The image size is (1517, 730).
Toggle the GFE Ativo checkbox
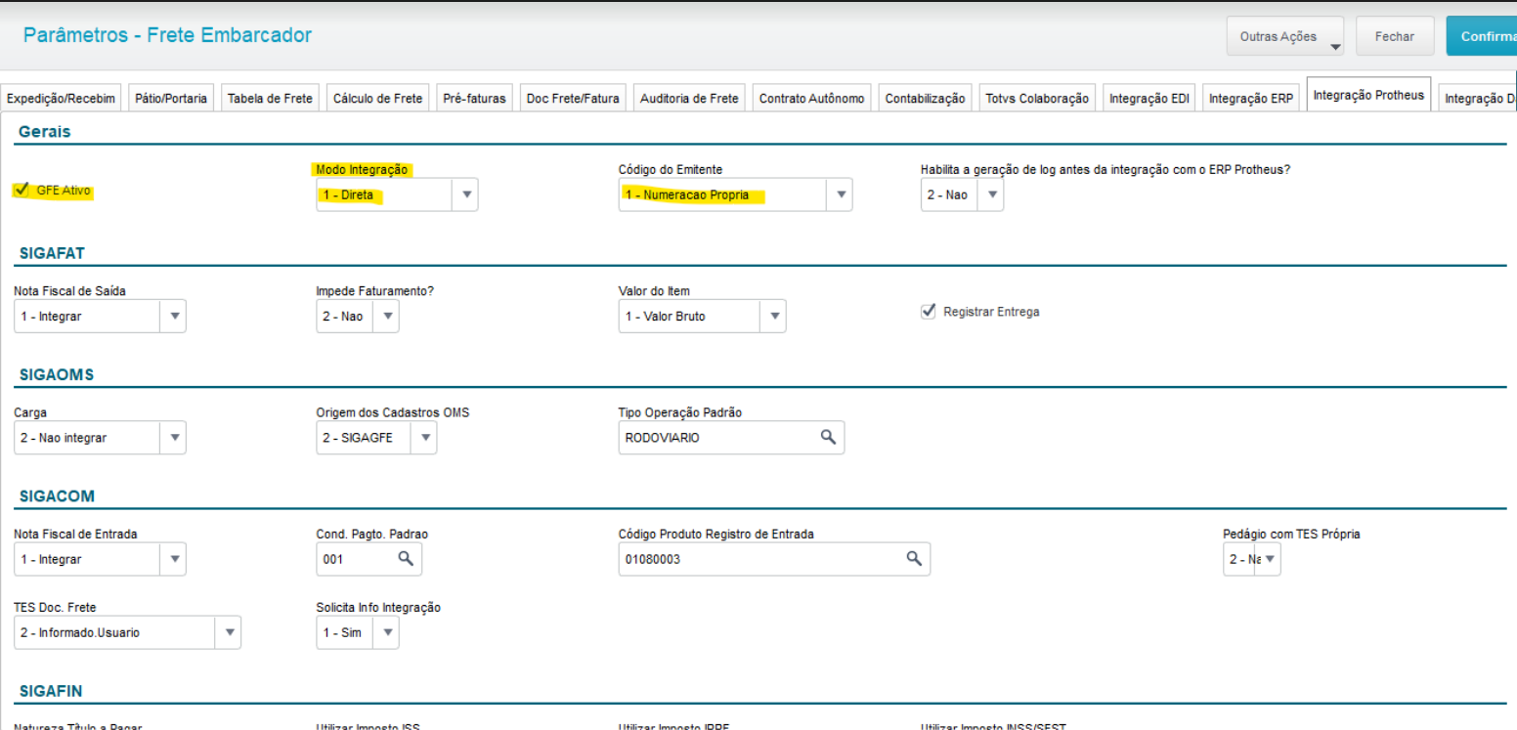point(22,191)
